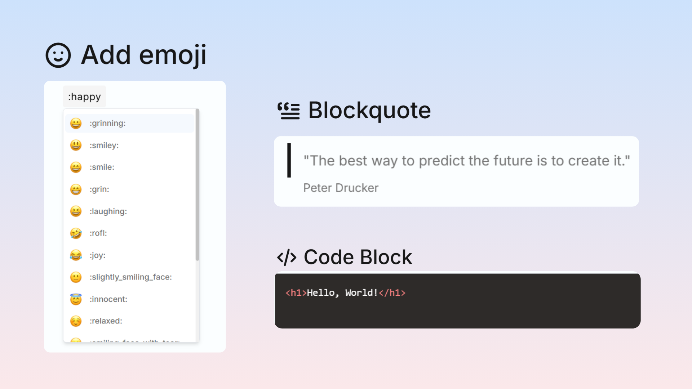Click the black blockquote vertical bar
The width and height of the screenshot is (692, 389).
point(289,160)
